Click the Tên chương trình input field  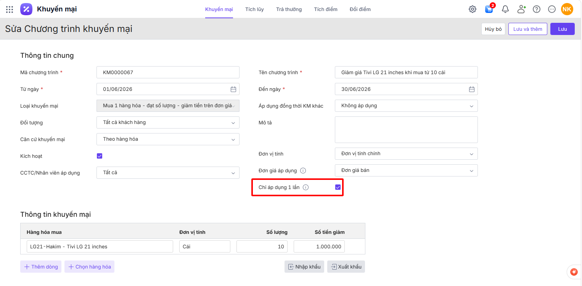406,72
